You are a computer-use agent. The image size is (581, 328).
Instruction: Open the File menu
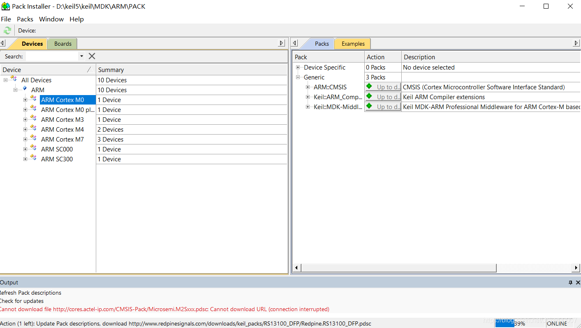click(x=6, y=19)
